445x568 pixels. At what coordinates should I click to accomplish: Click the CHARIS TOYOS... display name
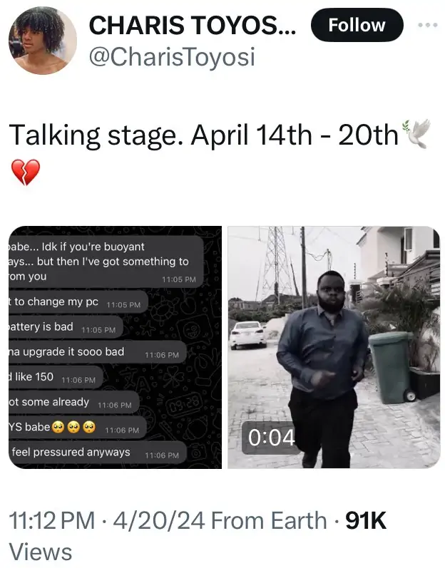[x=193, y=26]
